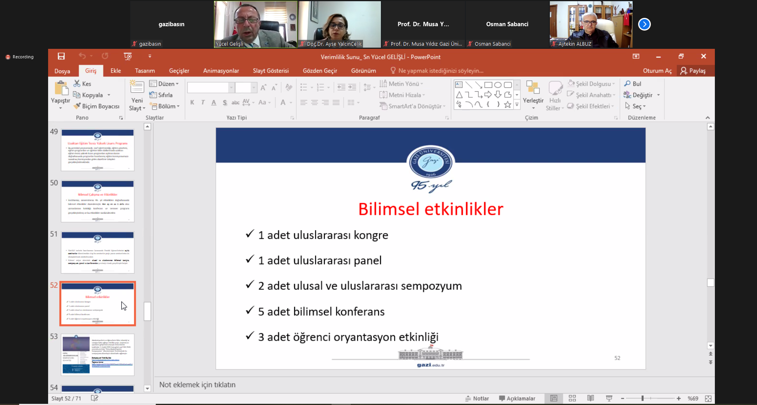Click the Paylaş share button

(x=693, y=71)
